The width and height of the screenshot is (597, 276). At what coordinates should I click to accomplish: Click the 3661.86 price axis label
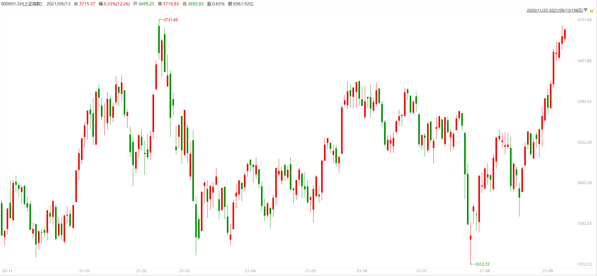[x=584, y=61]
